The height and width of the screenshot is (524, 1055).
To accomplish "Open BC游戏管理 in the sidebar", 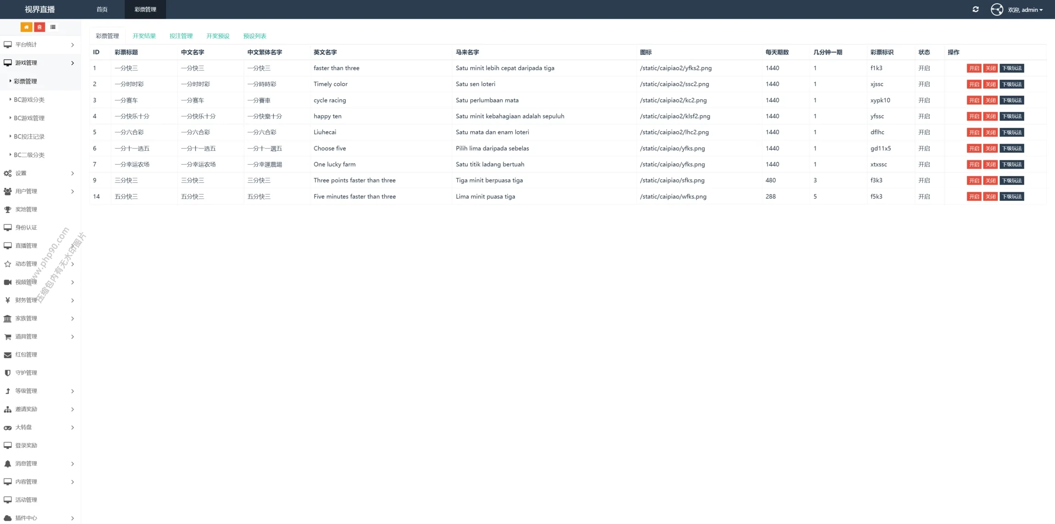I will [x=29, y=118].
